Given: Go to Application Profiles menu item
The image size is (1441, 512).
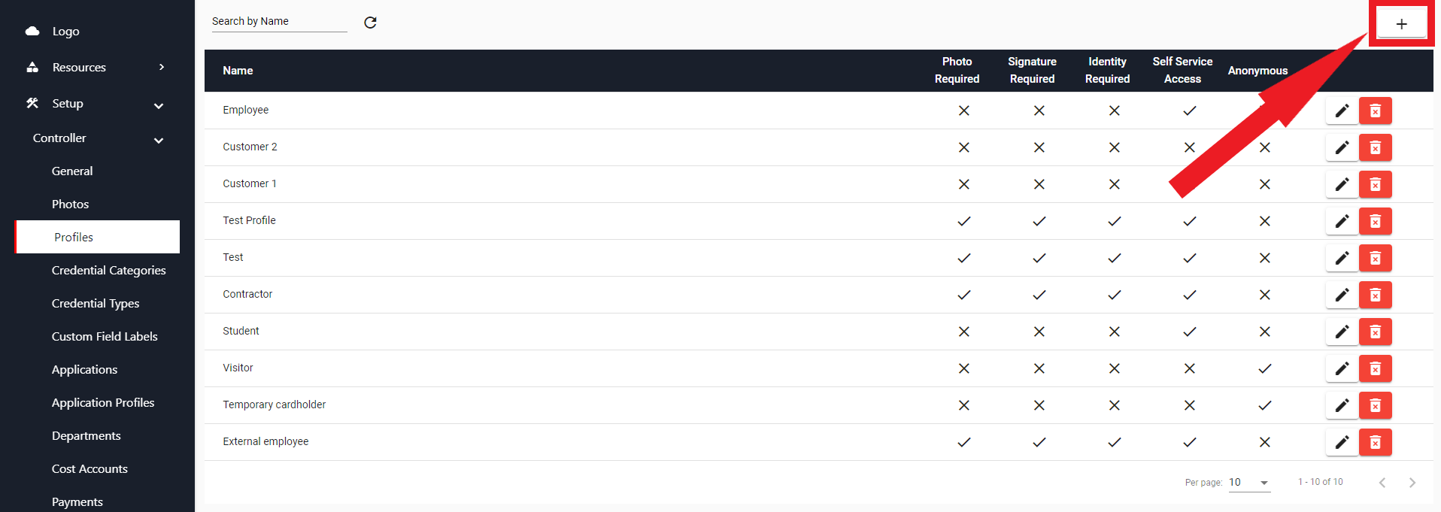Looking at the screenshot, I should click(103, 402).
